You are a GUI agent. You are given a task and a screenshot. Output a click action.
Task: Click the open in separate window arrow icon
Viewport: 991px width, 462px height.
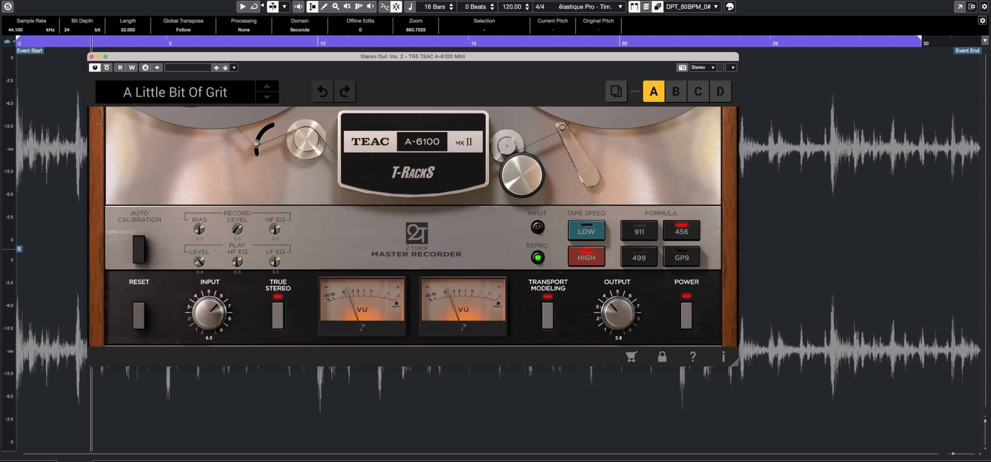coord(960,7)
